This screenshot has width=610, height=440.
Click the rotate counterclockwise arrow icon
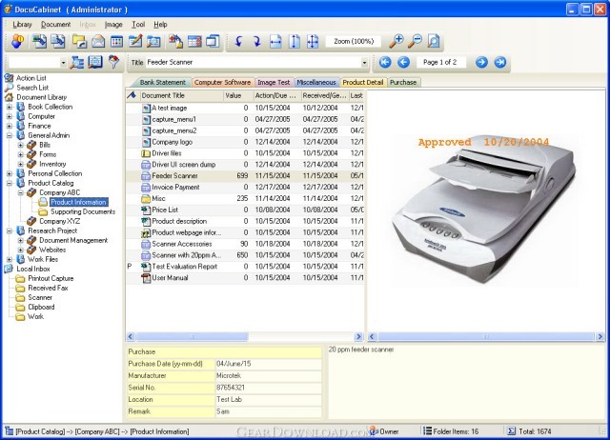pyautogui.click(x=238, y=41)
